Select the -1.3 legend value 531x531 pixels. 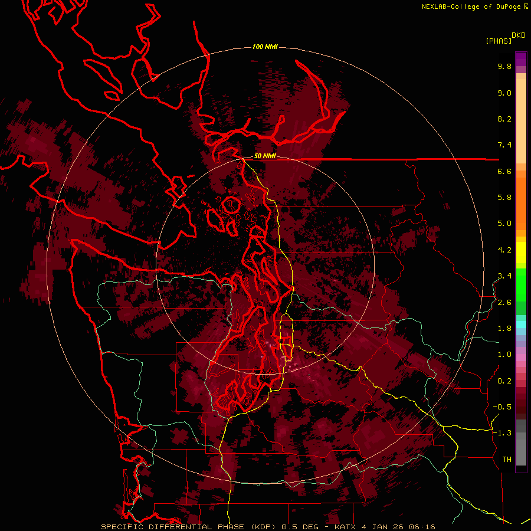[x=502, y=433]
